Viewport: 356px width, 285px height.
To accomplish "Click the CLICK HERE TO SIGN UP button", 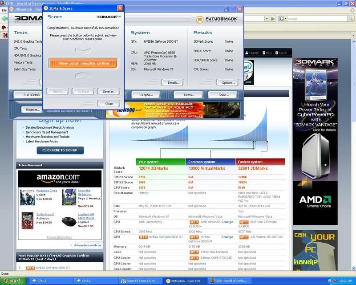I will click(60, 151).
